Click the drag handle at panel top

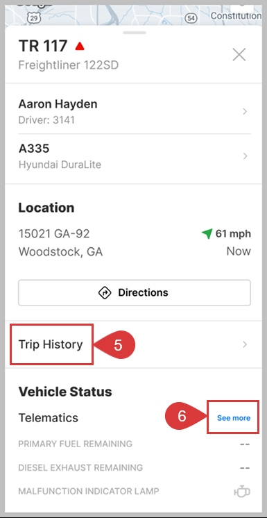pyautogui.click(x=135, y=33)
